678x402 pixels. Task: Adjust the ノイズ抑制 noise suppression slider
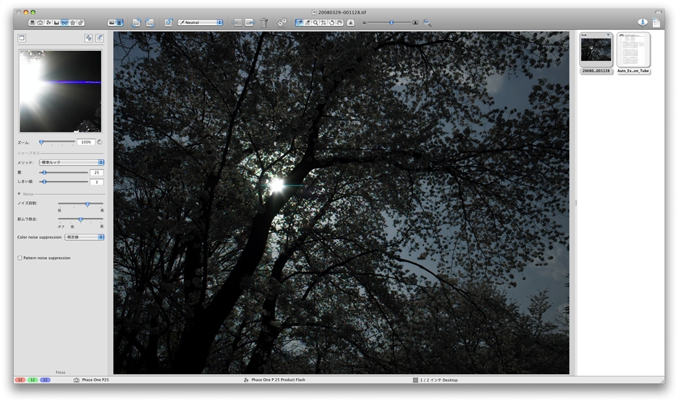pyautogui.click(x=87, y=204)
